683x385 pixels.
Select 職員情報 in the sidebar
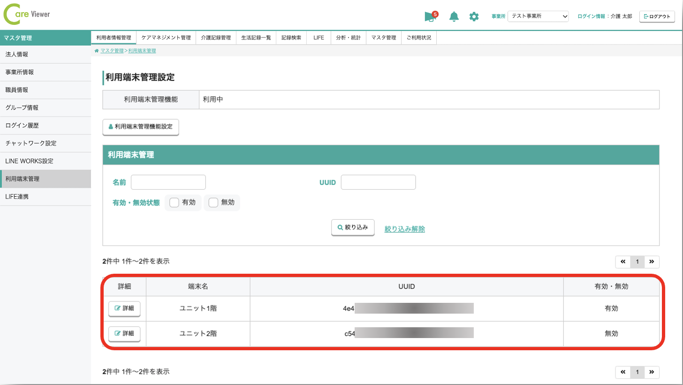(x=17, y=90)
